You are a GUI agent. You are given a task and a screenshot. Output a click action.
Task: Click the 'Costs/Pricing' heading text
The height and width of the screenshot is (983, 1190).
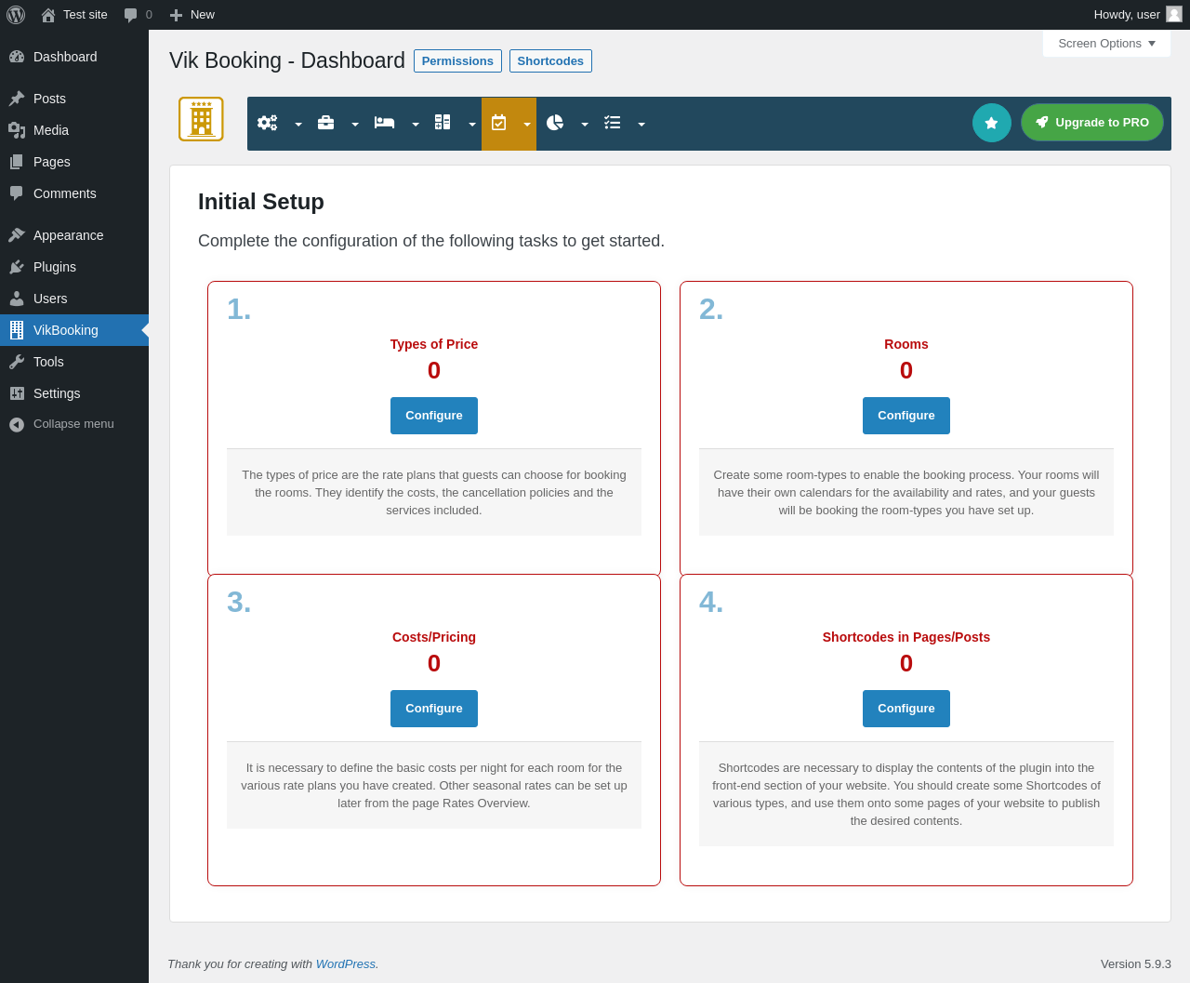click(x=434, y=637)
